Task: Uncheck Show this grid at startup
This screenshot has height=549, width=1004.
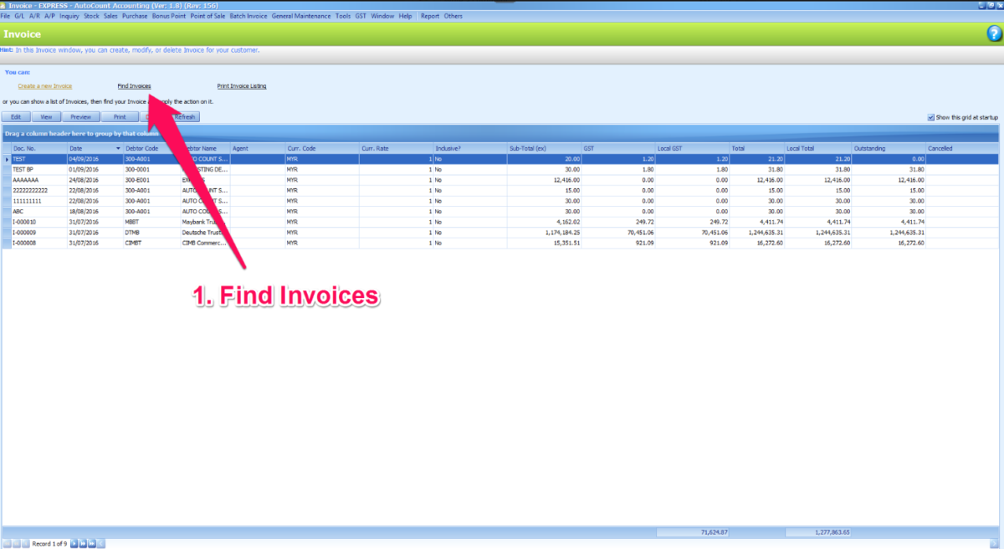Action: click(931, 116)
